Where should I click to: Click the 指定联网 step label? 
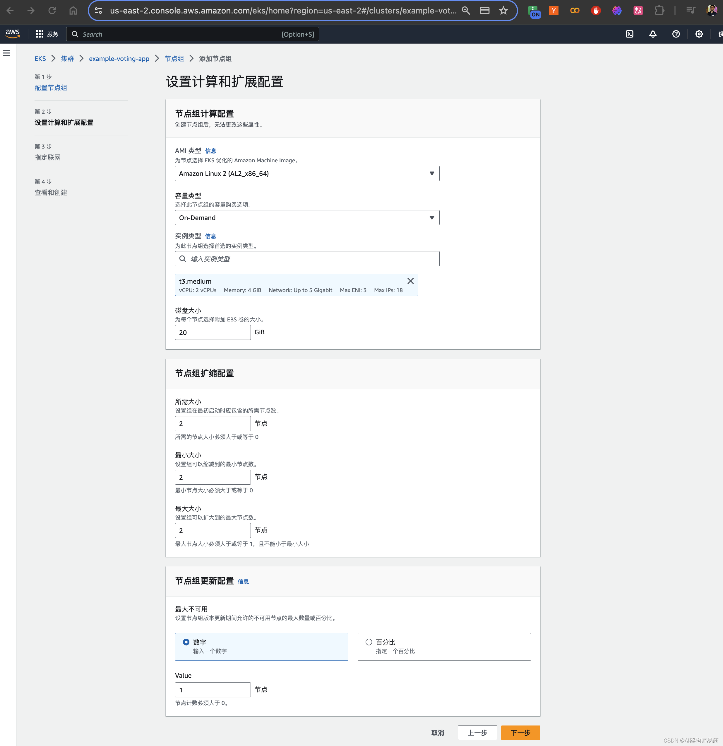click(47, 158)
